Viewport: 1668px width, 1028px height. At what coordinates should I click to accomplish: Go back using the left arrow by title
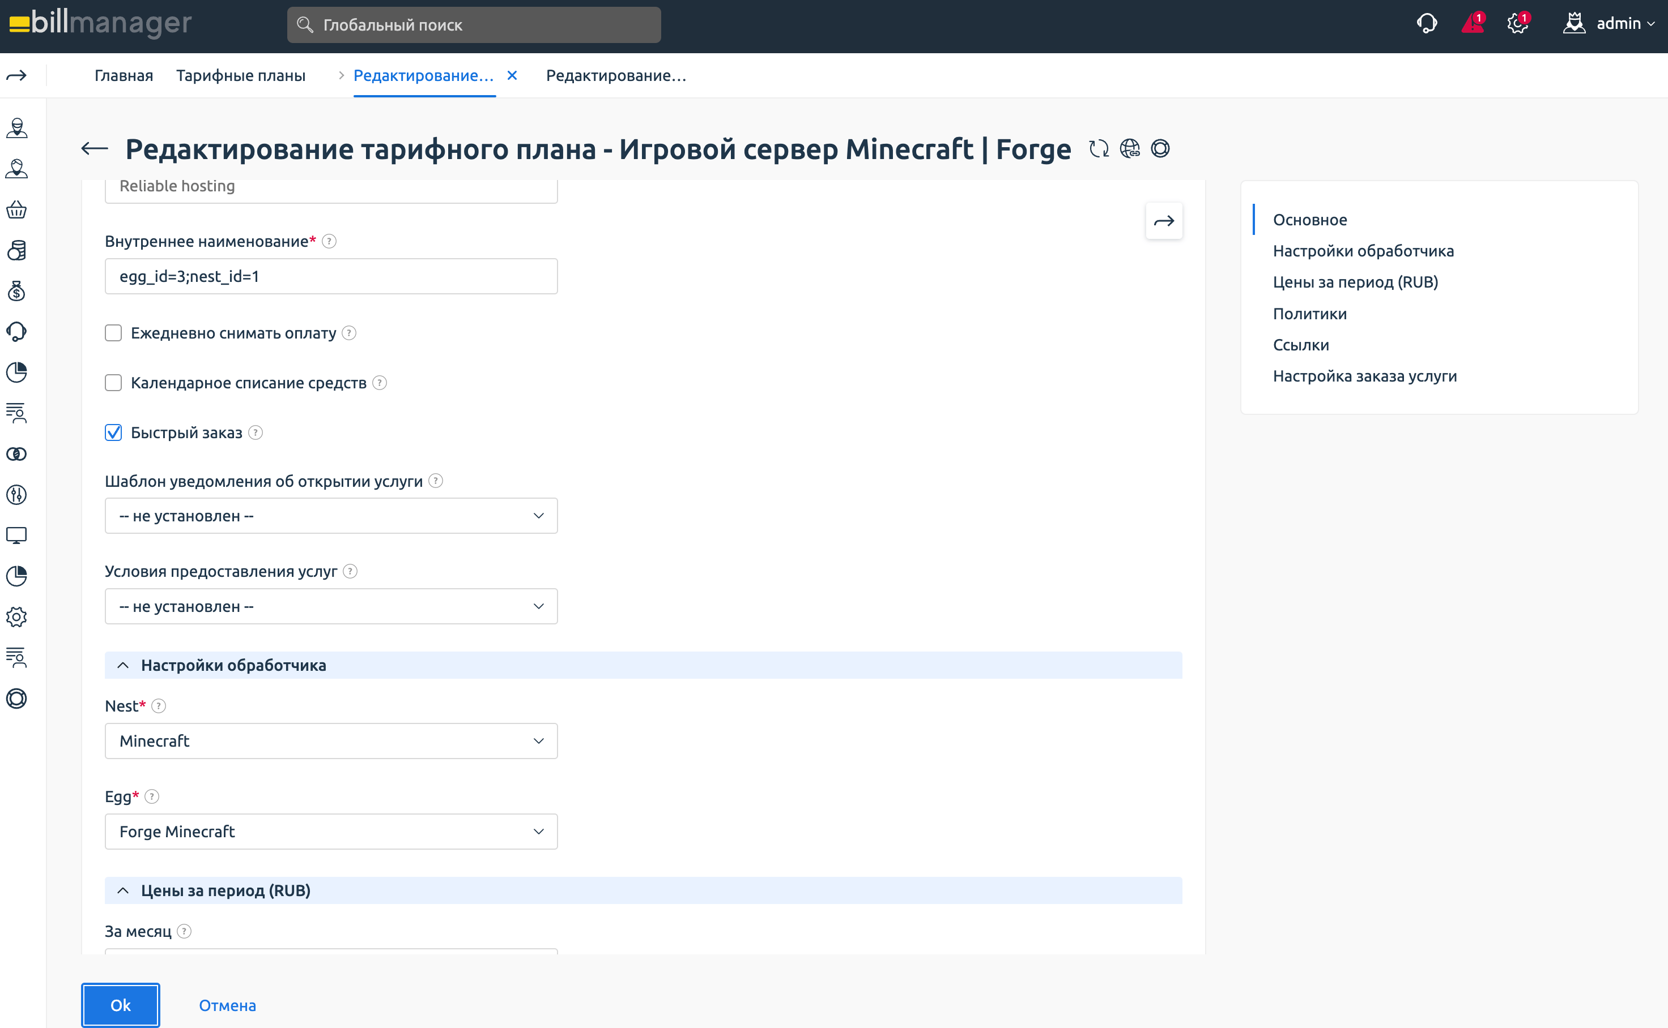[x=95, y=148]
